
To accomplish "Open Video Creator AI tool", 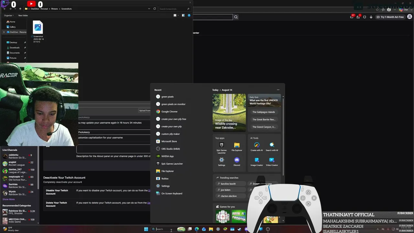I will [x=272, y=162].
